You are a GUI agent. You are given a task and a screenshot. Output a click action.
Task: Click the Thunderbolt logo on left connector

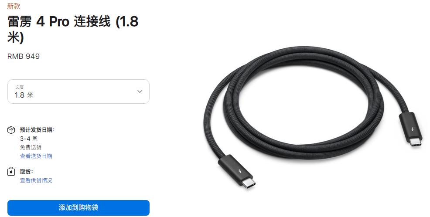(240, 172)
